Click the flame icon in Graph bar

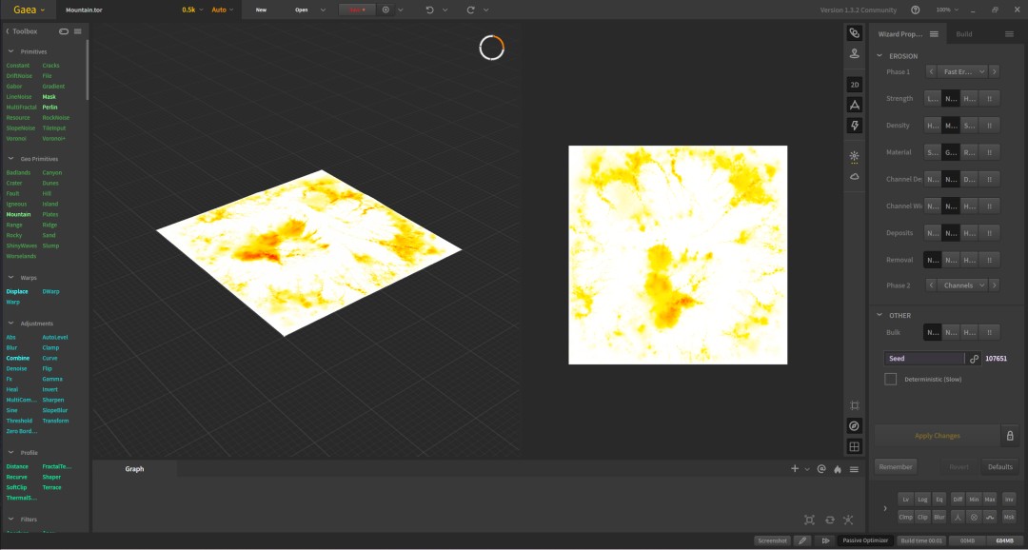point(838,469)
